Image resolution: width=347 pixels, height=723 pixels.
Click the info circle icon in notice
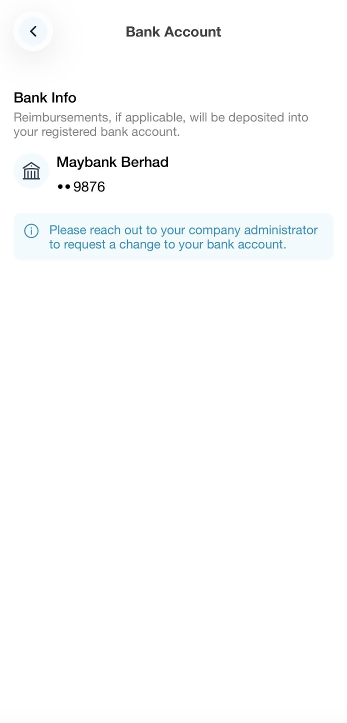pyautogui.click(x=31, y=230)
